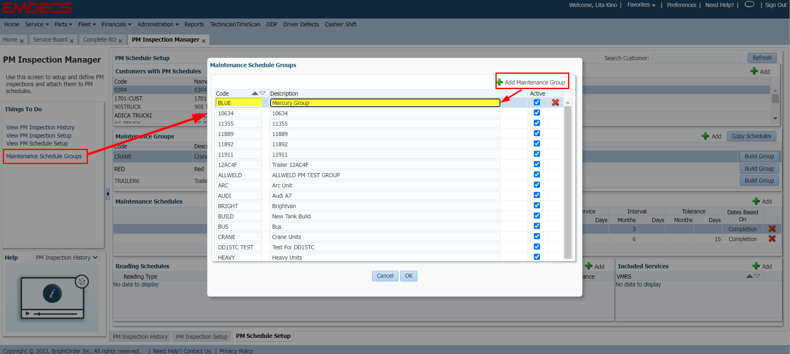Screen dimensions: 790x354
Task: Click the dialog's vertical scrollbar
Action: click(x=568, y=182)
